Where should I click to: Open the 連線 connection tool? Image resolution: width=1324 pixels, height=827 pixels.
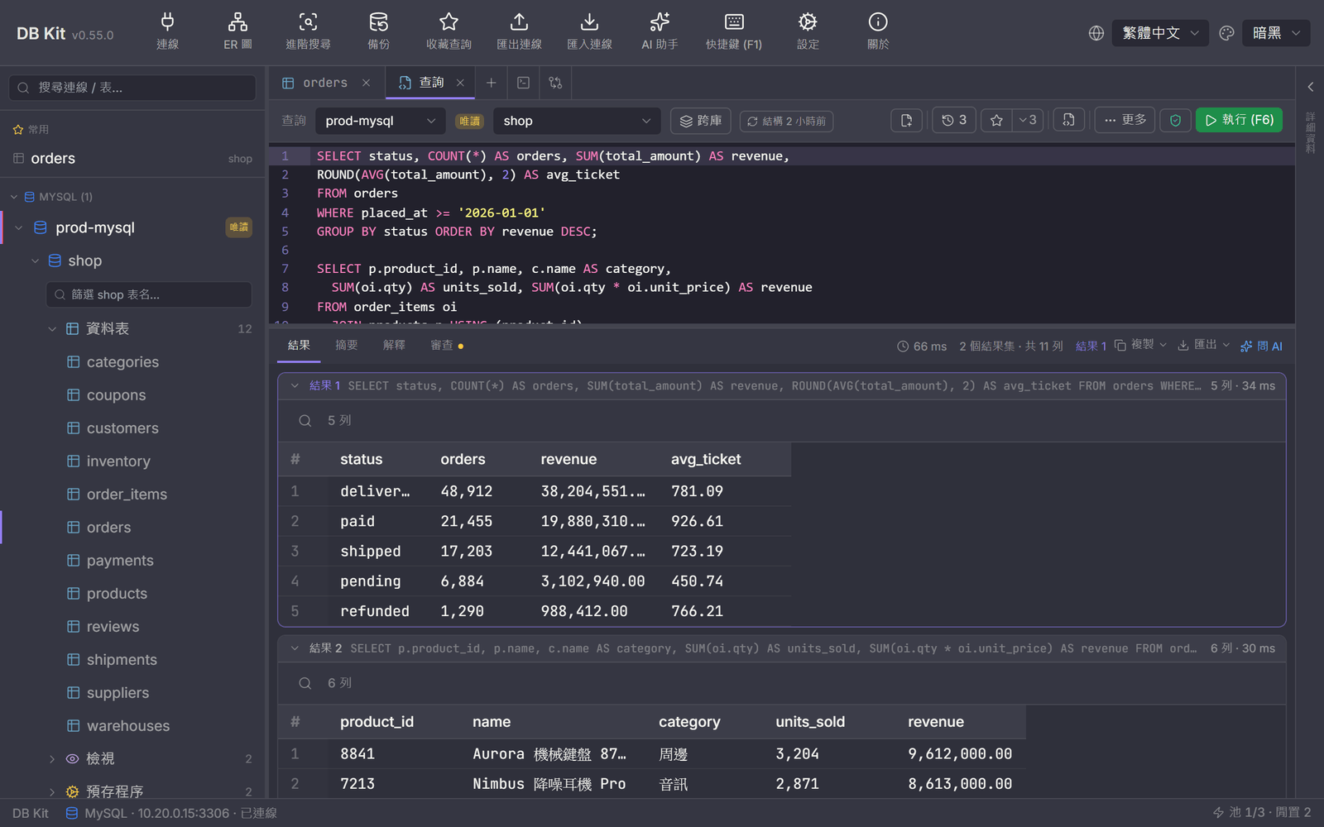click(167, 31)
